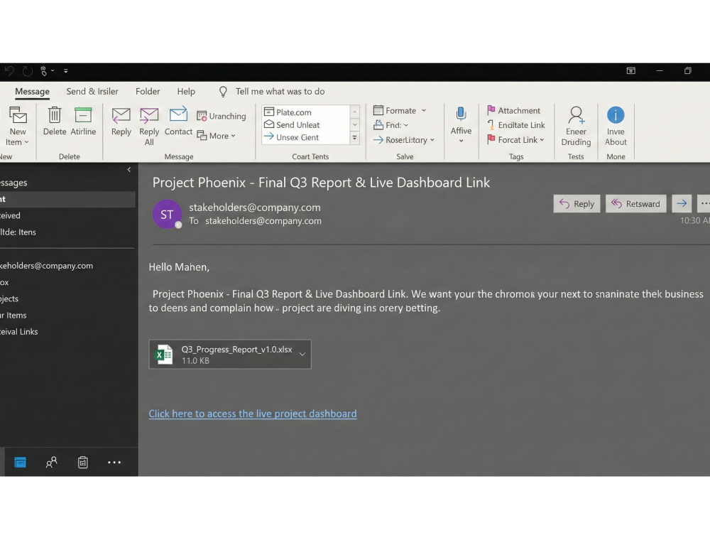
Task: Click the email subject Project Phoenix title
Action: coord(321,183)
